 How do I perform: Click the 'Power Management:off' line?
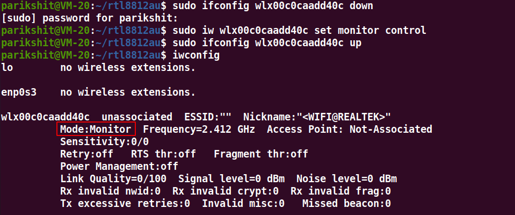[x=119, y=166]
